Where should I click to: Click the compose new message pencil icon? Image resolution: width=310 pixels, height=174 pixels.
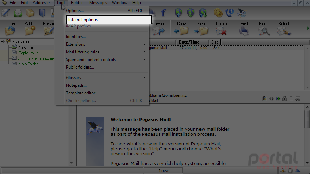point(5,13)
